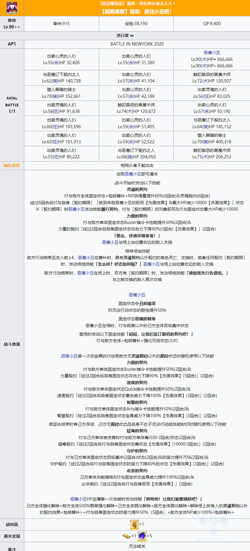
Task: Click the 经验:38,190 cell
Action: point(136,24)
